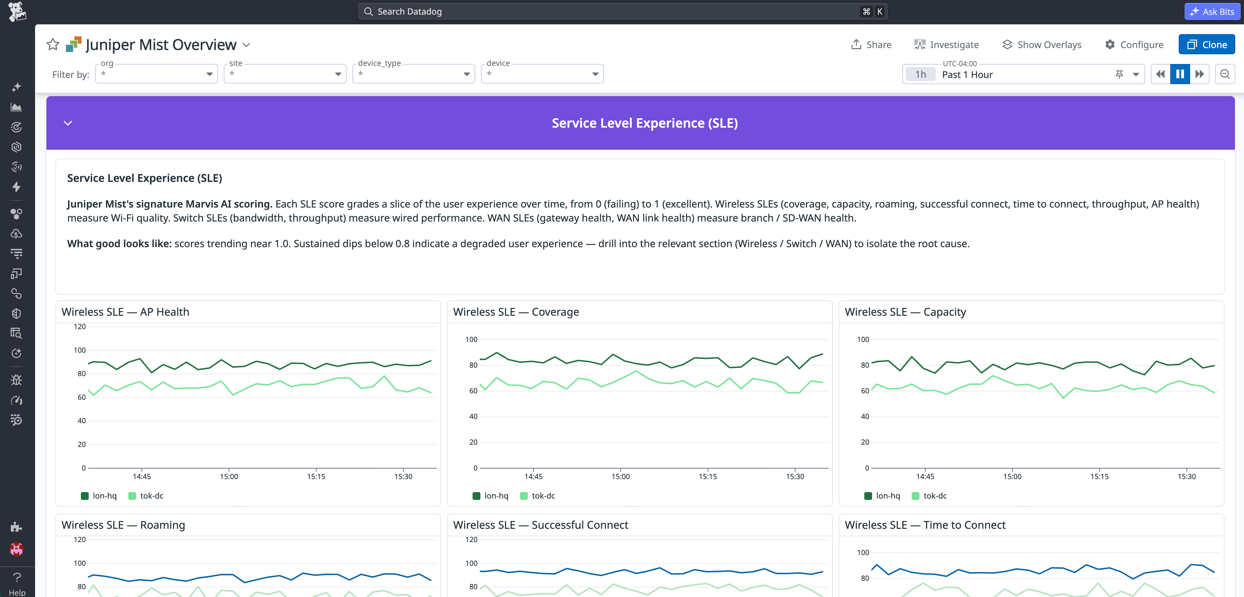Click the Datadog dog logo
Screen dimensions: 1244x597
click(17, 12)
